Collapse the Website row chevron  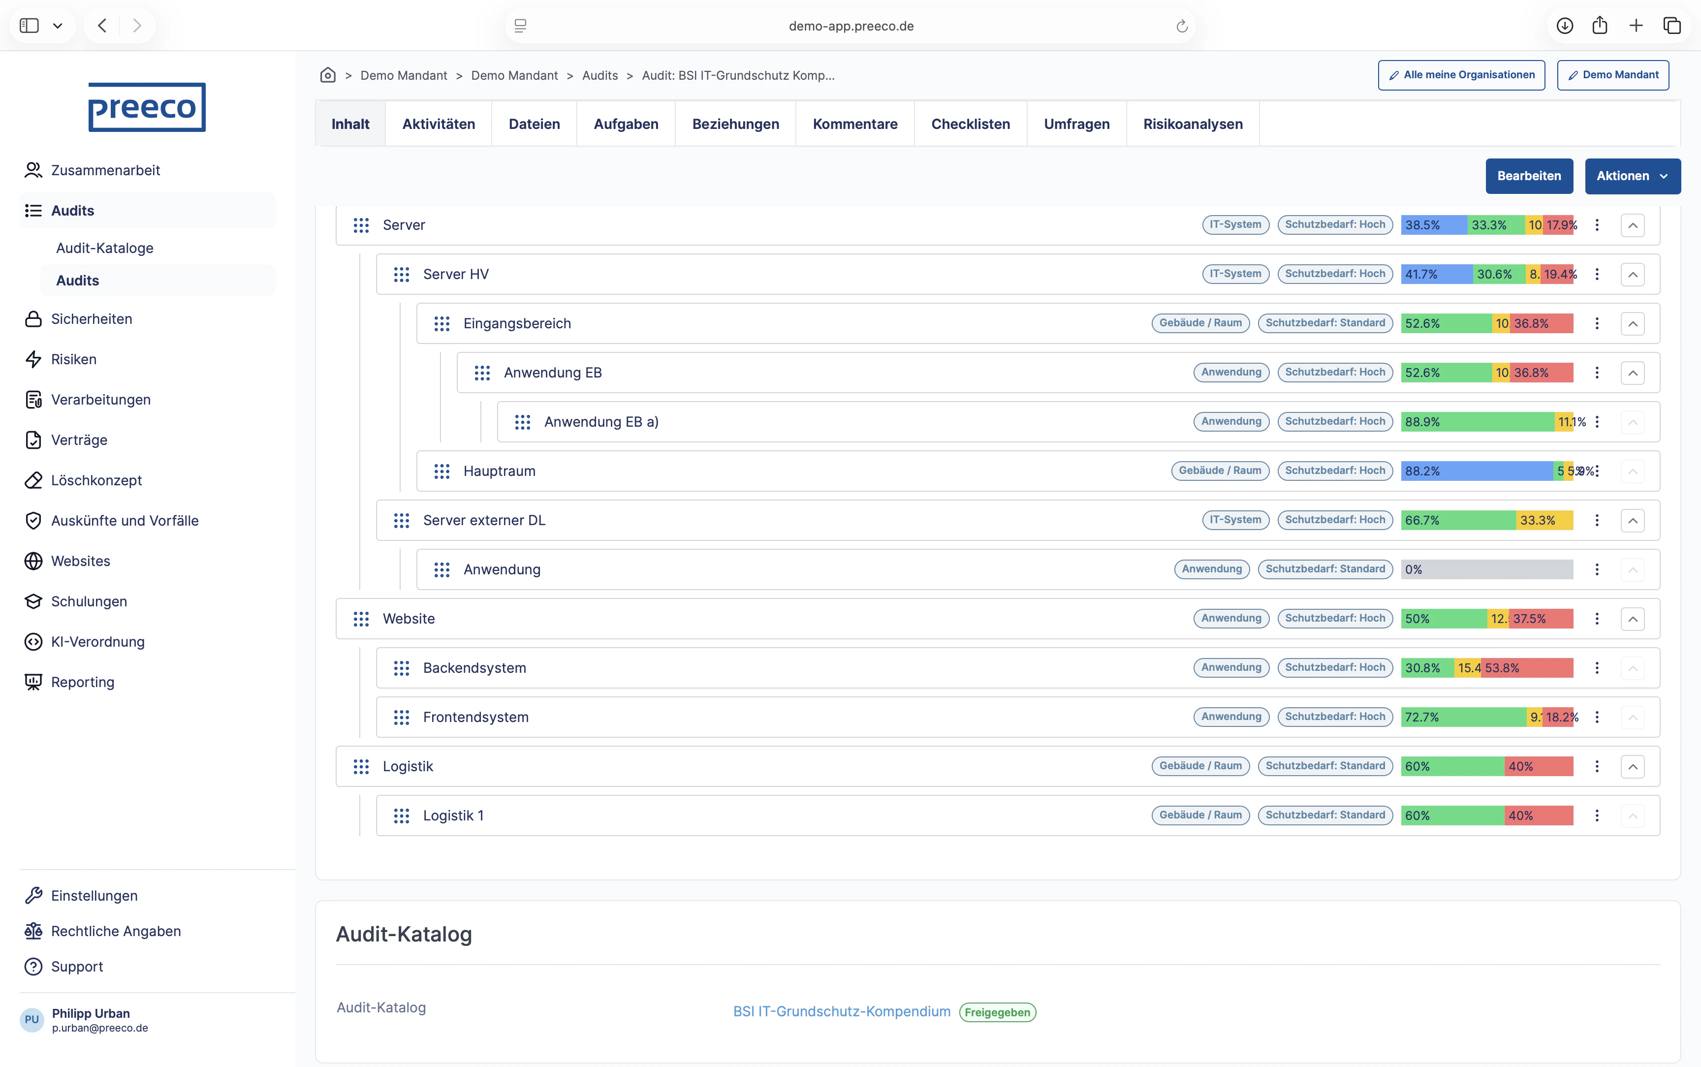click(x=1633, y=618)
